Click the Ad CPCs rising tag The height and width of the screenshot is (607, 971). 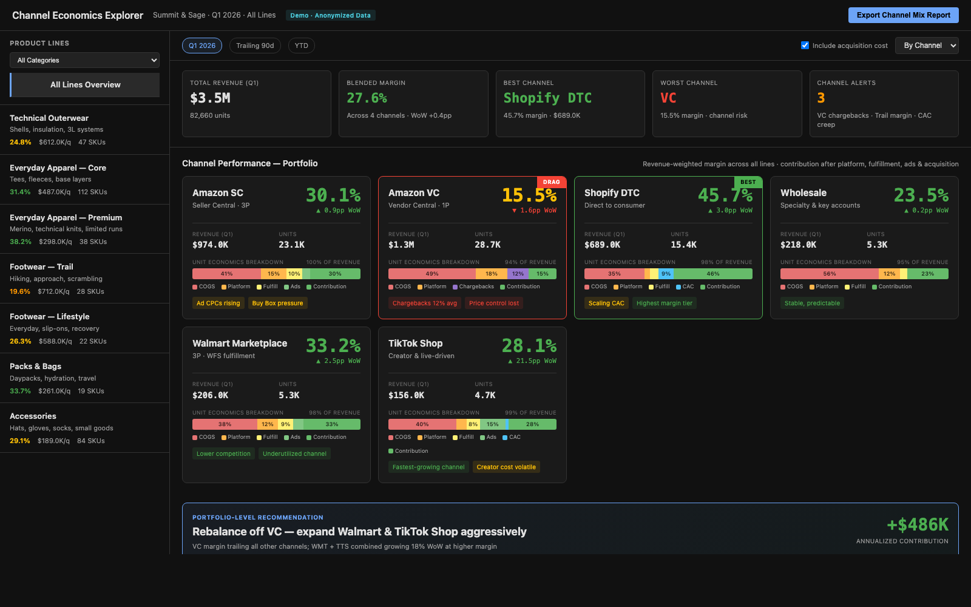218,303
